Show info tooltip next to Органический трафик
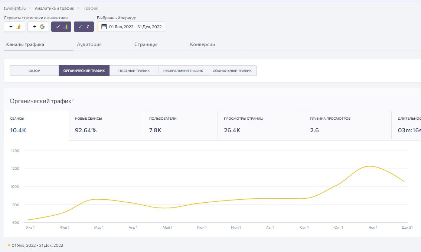The image size is (421, 252). click(x=73, y=99)
